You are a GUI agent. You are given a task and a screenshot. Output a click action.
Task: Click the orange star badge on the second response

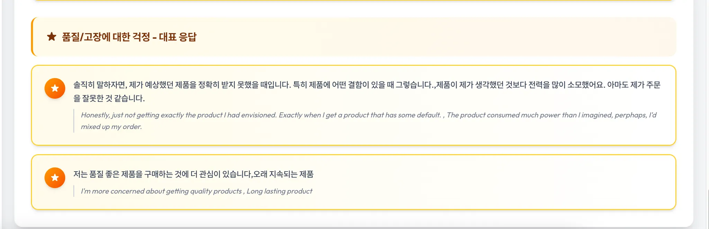(55, 178)
